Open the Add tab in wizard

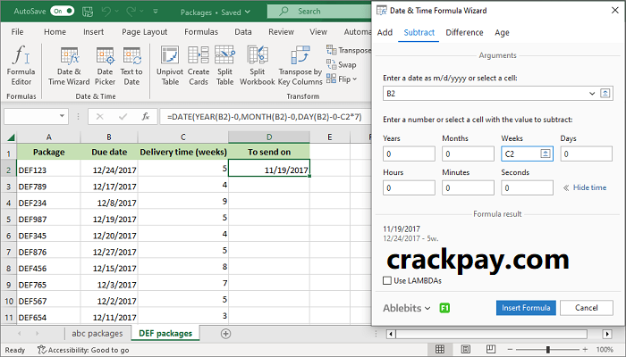(385, 33)
